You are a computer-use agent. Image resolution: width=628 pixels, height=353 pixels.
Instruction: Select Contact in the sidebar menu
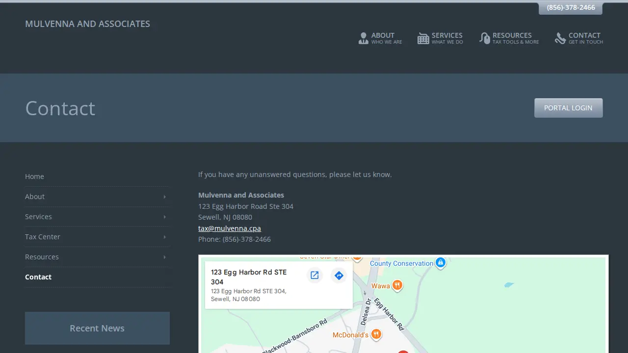38,277
